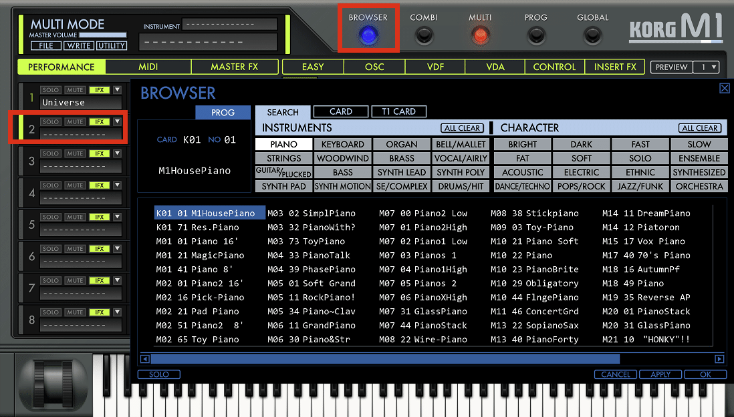The image size is (734, 417).
Task: Select the CARD tab in Browser
Action: click(341, 111)
